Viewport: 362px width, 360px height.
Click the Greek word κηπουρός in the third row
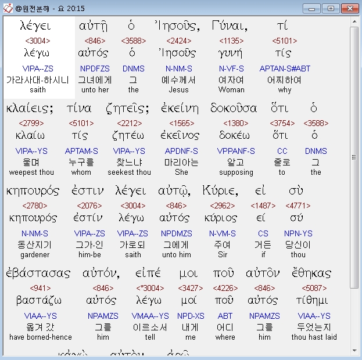point(33,191)
